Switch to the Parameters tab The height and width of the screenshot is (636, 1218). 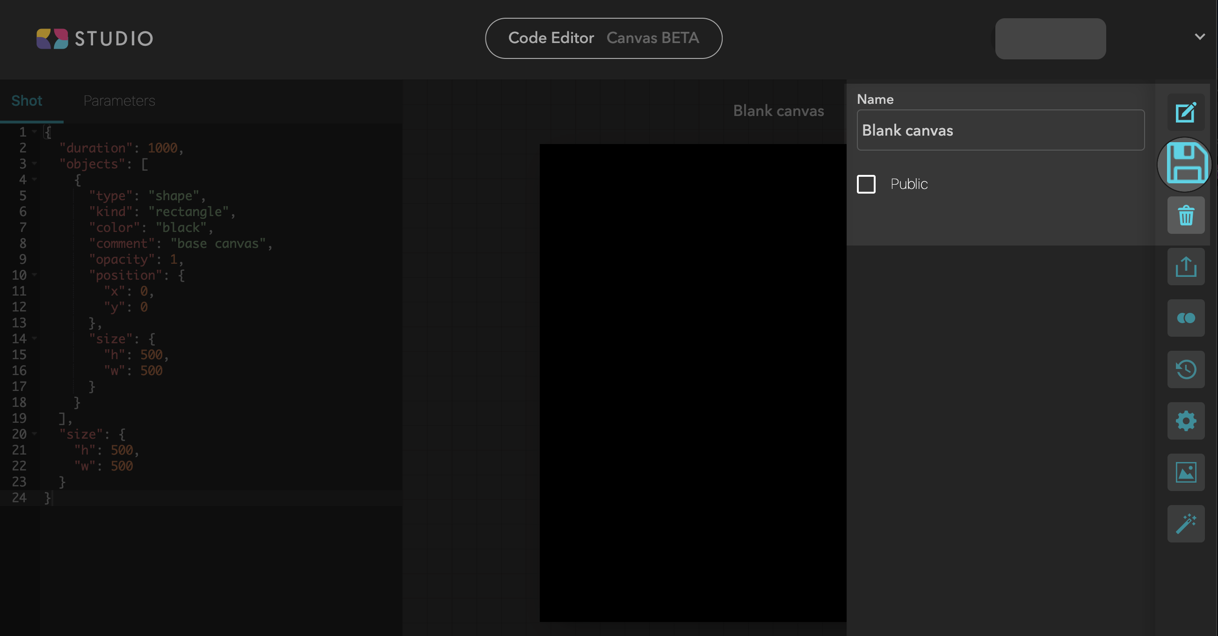119,101
